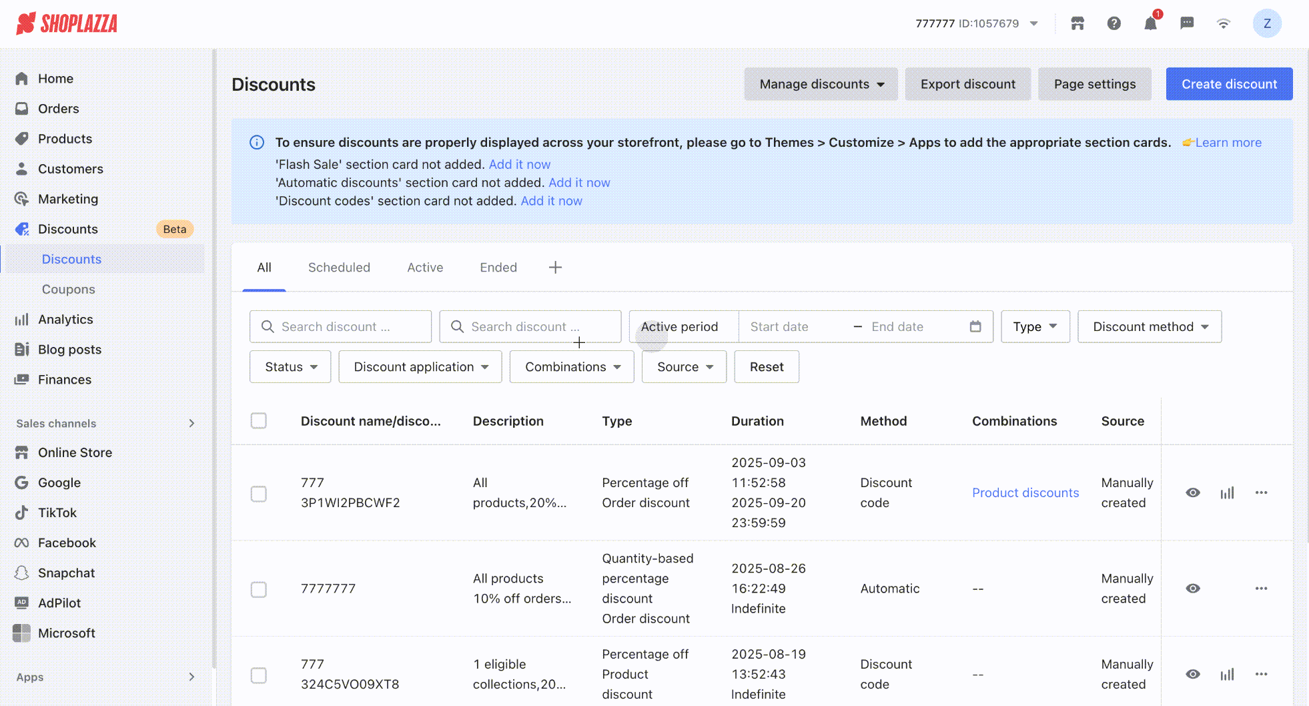Click the notification bell icon
Image resolution: width=1309 pixels, height=706 pixels.
pyautogui.click(x=1150, y=24)
